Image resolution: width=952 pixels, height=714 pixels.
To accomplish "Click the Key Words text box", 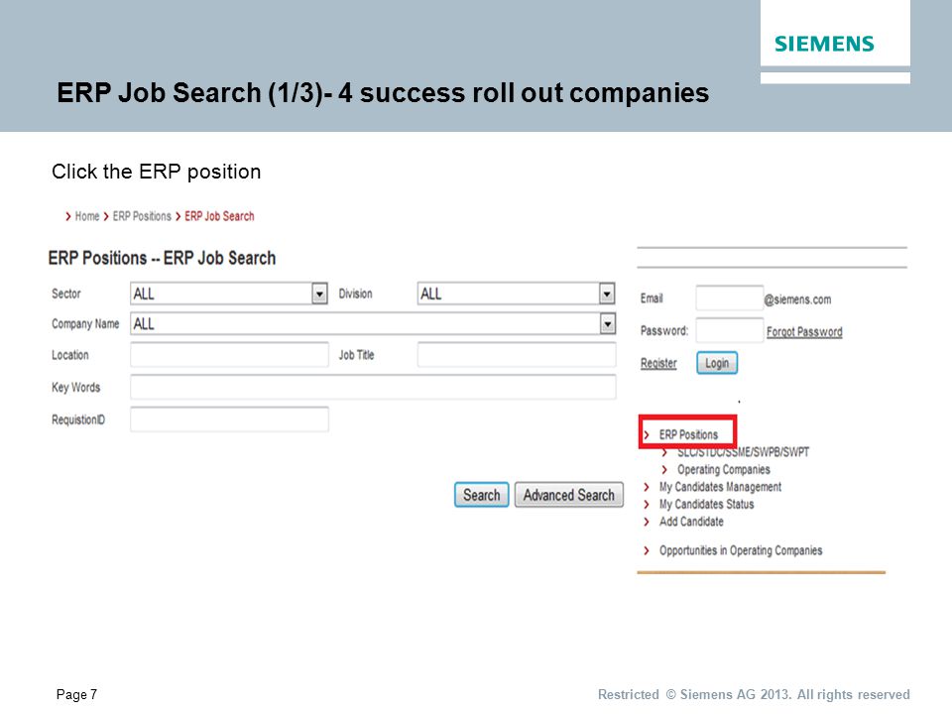I will [x=373, y=387].
